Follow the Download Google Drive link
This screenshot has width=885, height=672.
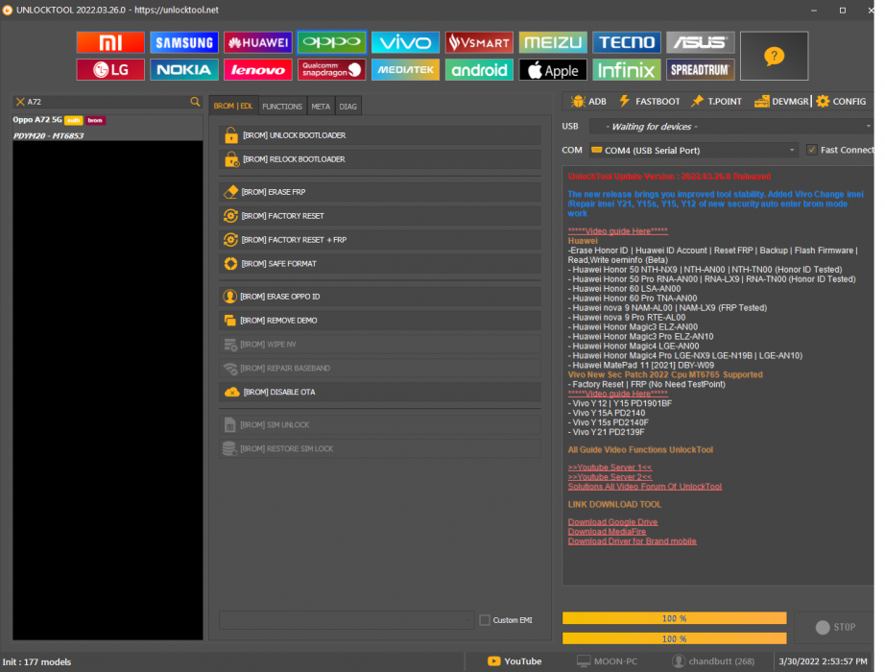click(612, 522)
